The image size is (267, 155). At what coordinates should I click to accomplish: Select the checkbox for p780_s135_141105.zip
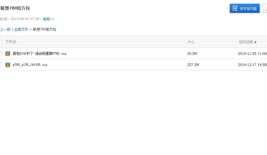tap(1, 65)
